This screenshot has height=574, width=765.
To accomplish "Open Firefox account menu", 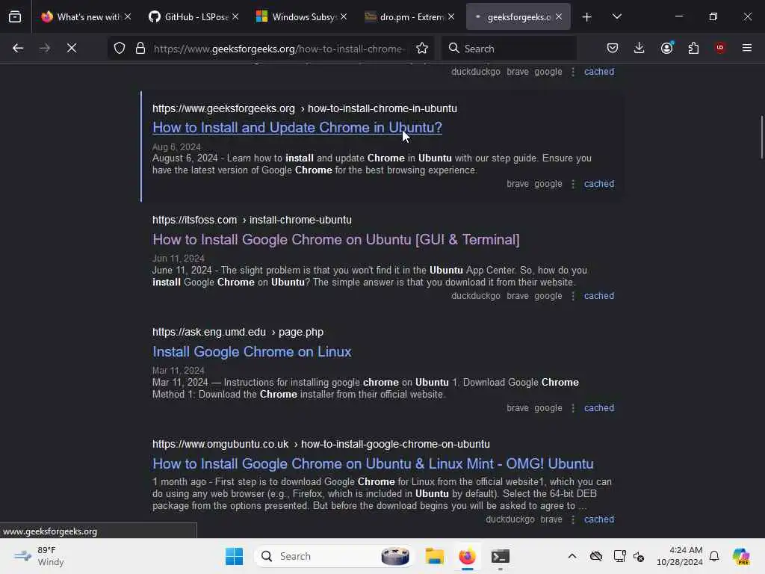I will [x=667, y=48].
